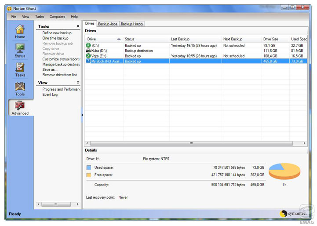
Task: Switch to the Backup History tab
Action: tap(132, 24)
